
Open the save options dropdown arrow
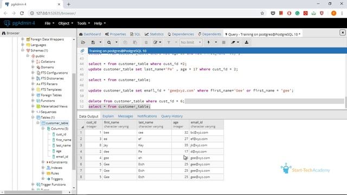click(100, 42)
